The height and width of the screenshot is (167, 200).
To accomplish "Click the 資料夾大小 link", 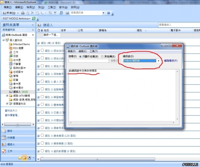I will pos(11,111).
